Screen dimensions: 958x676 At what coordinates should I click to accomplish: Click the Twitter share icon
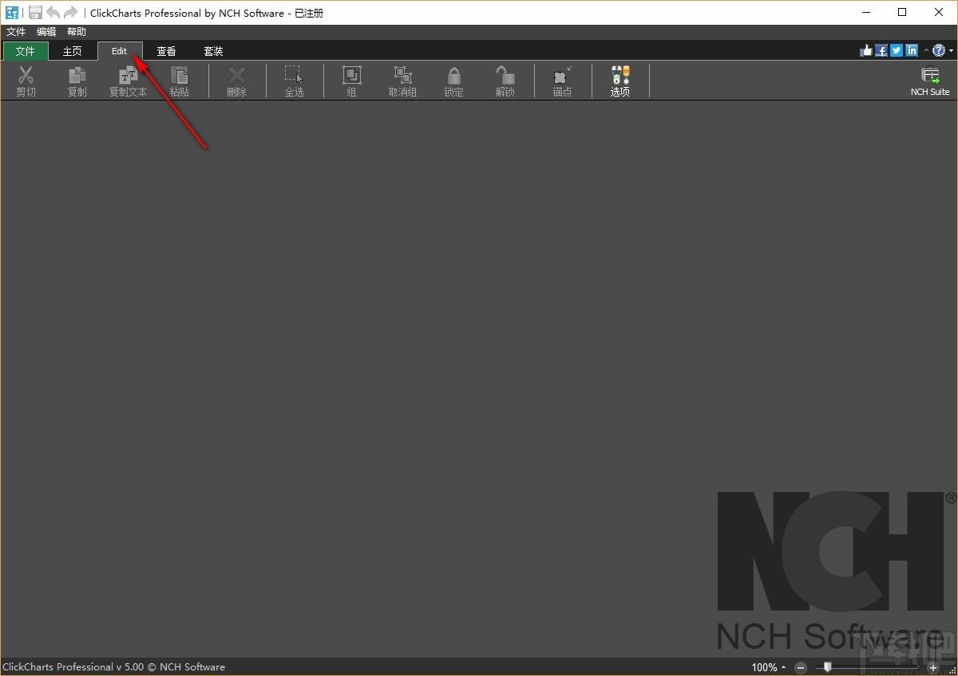897,50
